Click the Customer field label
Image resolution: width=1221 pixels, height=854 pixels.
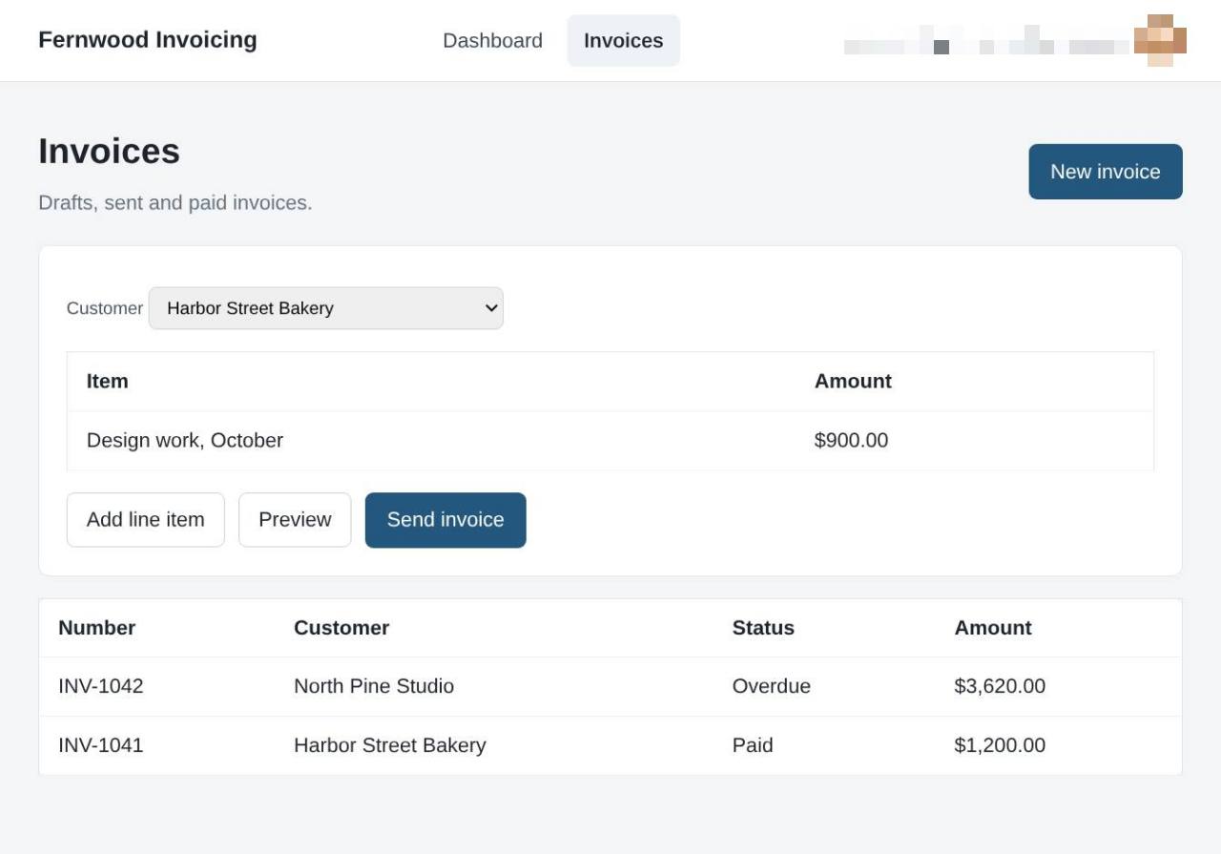point(105,308)
